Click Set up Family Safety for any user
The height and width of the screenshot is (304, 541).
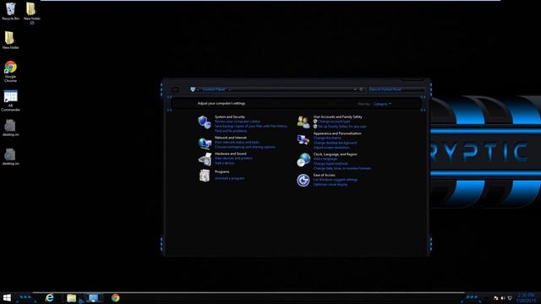click(x=342, y=127)
